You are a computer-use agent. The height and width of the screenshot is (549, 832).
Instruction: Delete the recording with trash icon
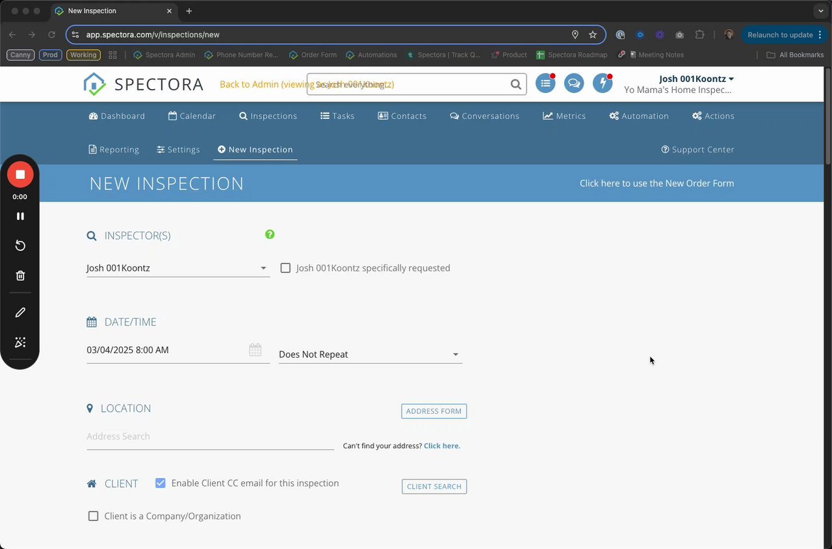20,276
